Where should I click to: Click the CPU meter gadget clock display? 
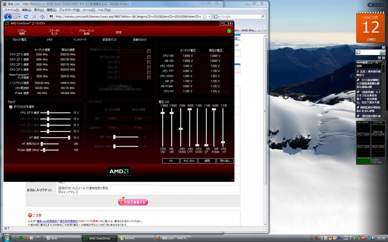[376, 161]
